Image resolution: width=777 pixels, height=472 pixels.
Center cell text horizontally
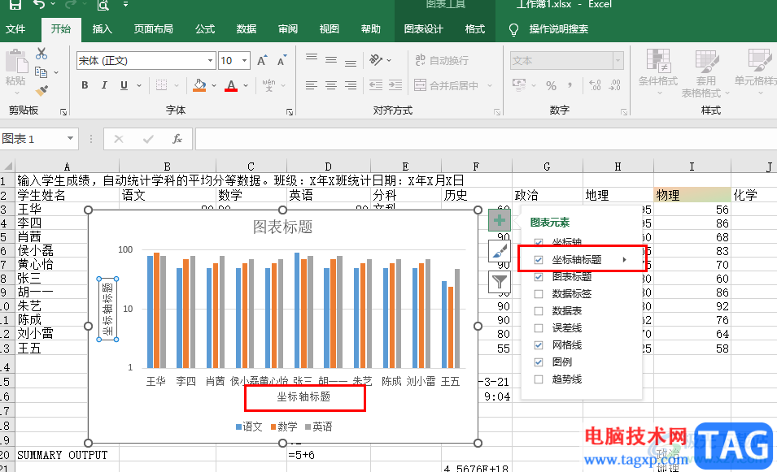pyautogui.click(x=331, y=85)
